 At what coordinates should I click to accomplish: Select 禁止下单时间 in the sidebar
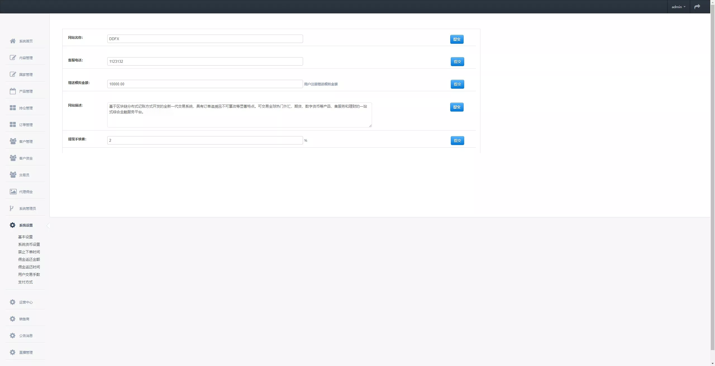29,252
